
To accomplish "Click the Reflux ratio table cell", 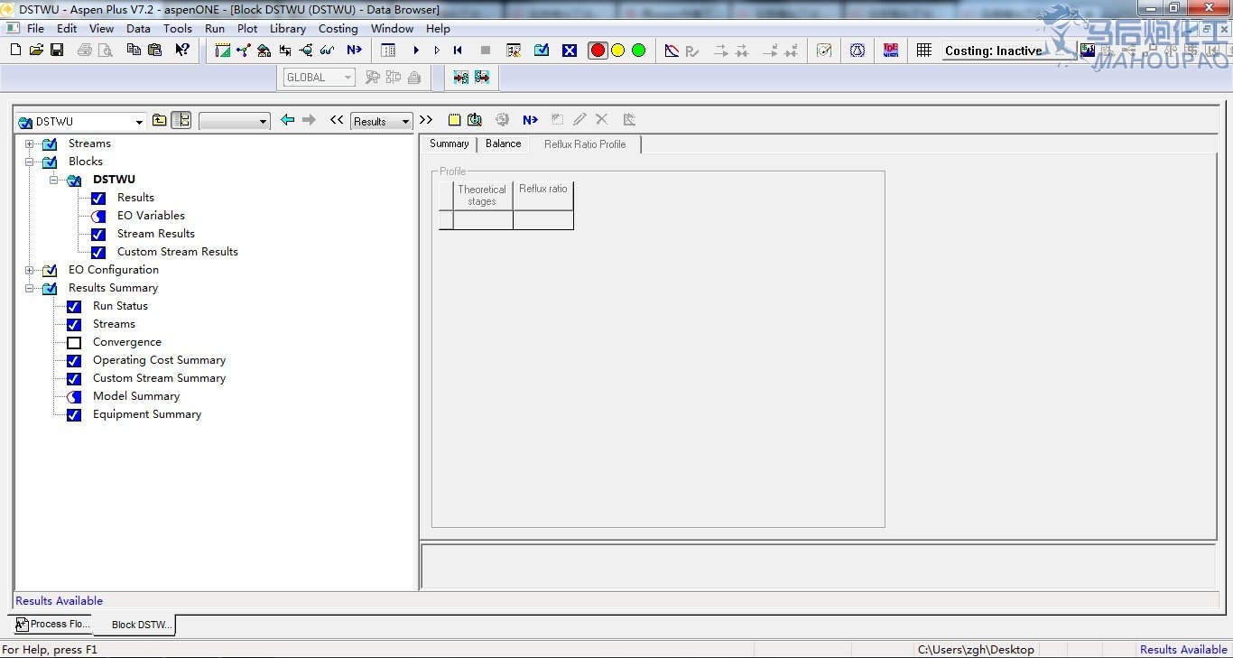I will pyautogui.click(x=543, y=220).
